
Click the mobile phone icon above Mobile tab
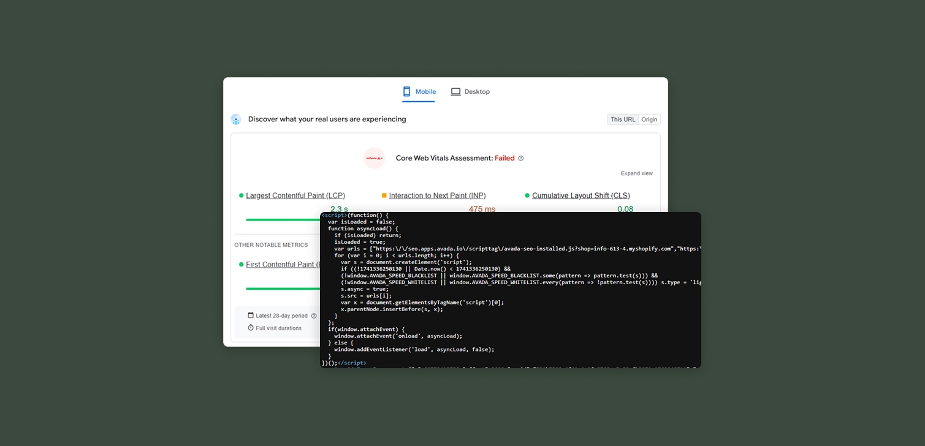point(406,91)
